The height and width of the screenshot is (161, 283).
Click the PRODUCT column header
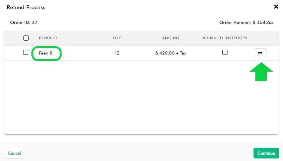pos(48,38)
